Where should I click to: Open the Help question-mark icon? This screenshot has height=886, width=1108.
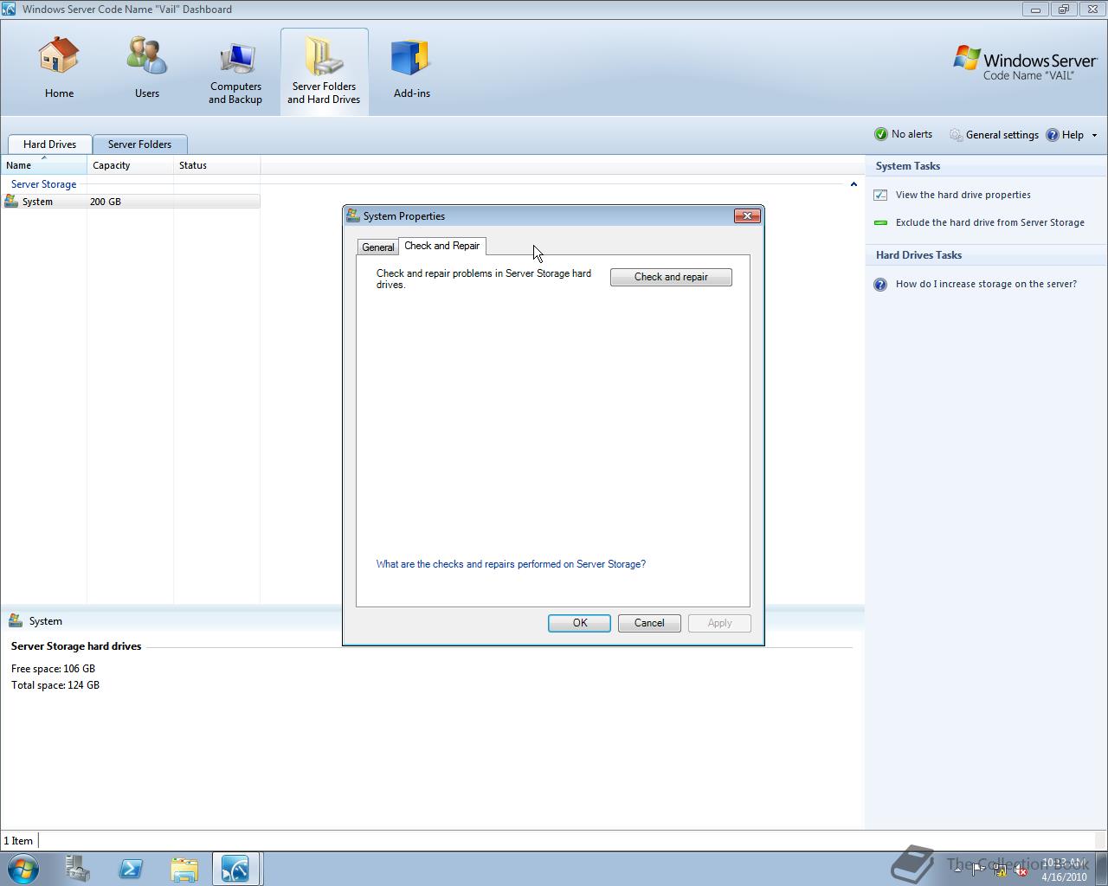pyautogui.click(x=1053, y=135)
